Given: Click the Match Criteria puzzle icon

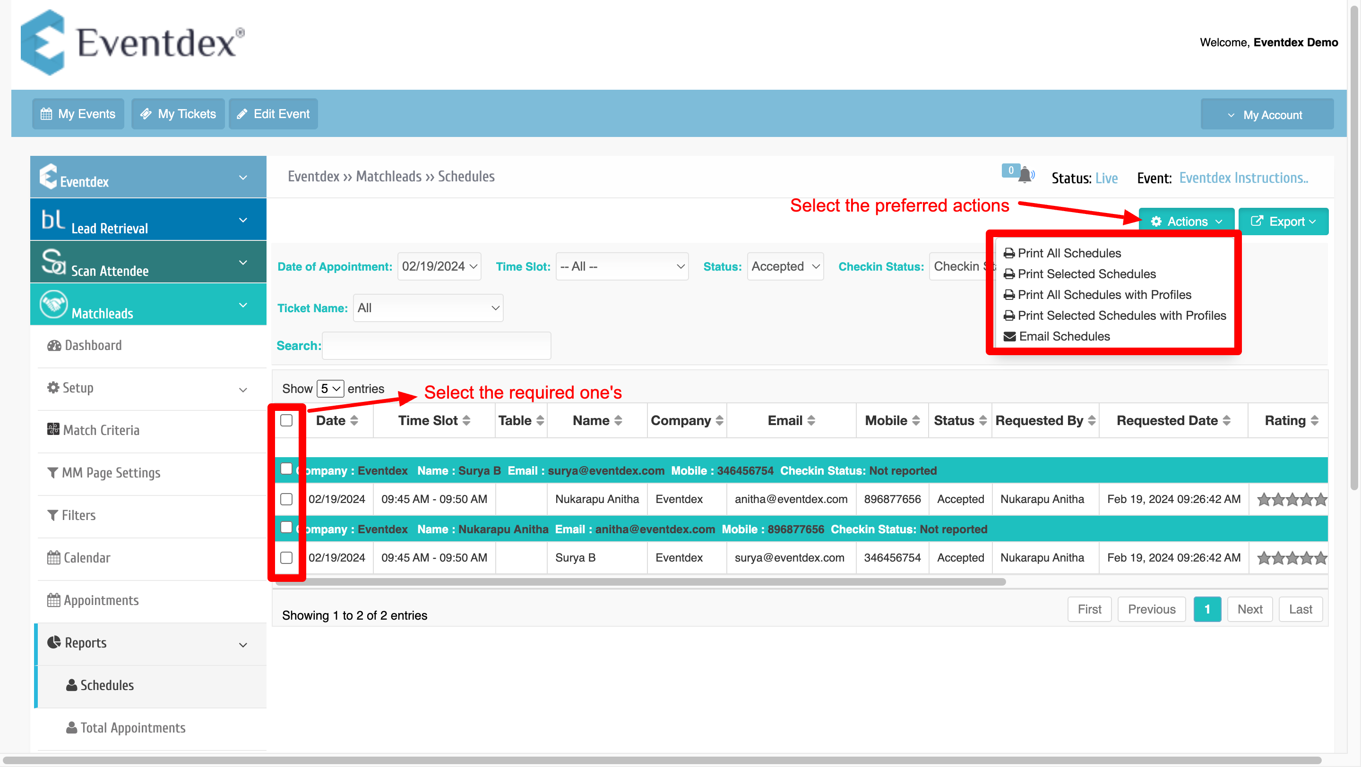Looking at the screenshot, I should (x=53, y=429).
